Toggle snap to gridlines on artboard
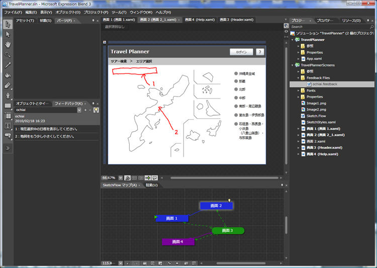Viewport: 377px width, 268px height. [x=141, y=178]
